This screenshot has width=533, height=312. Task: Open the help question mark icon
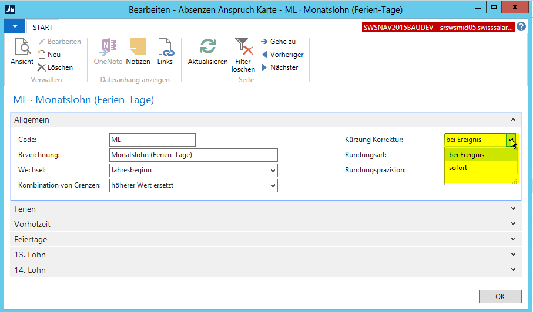coord(521,27)
